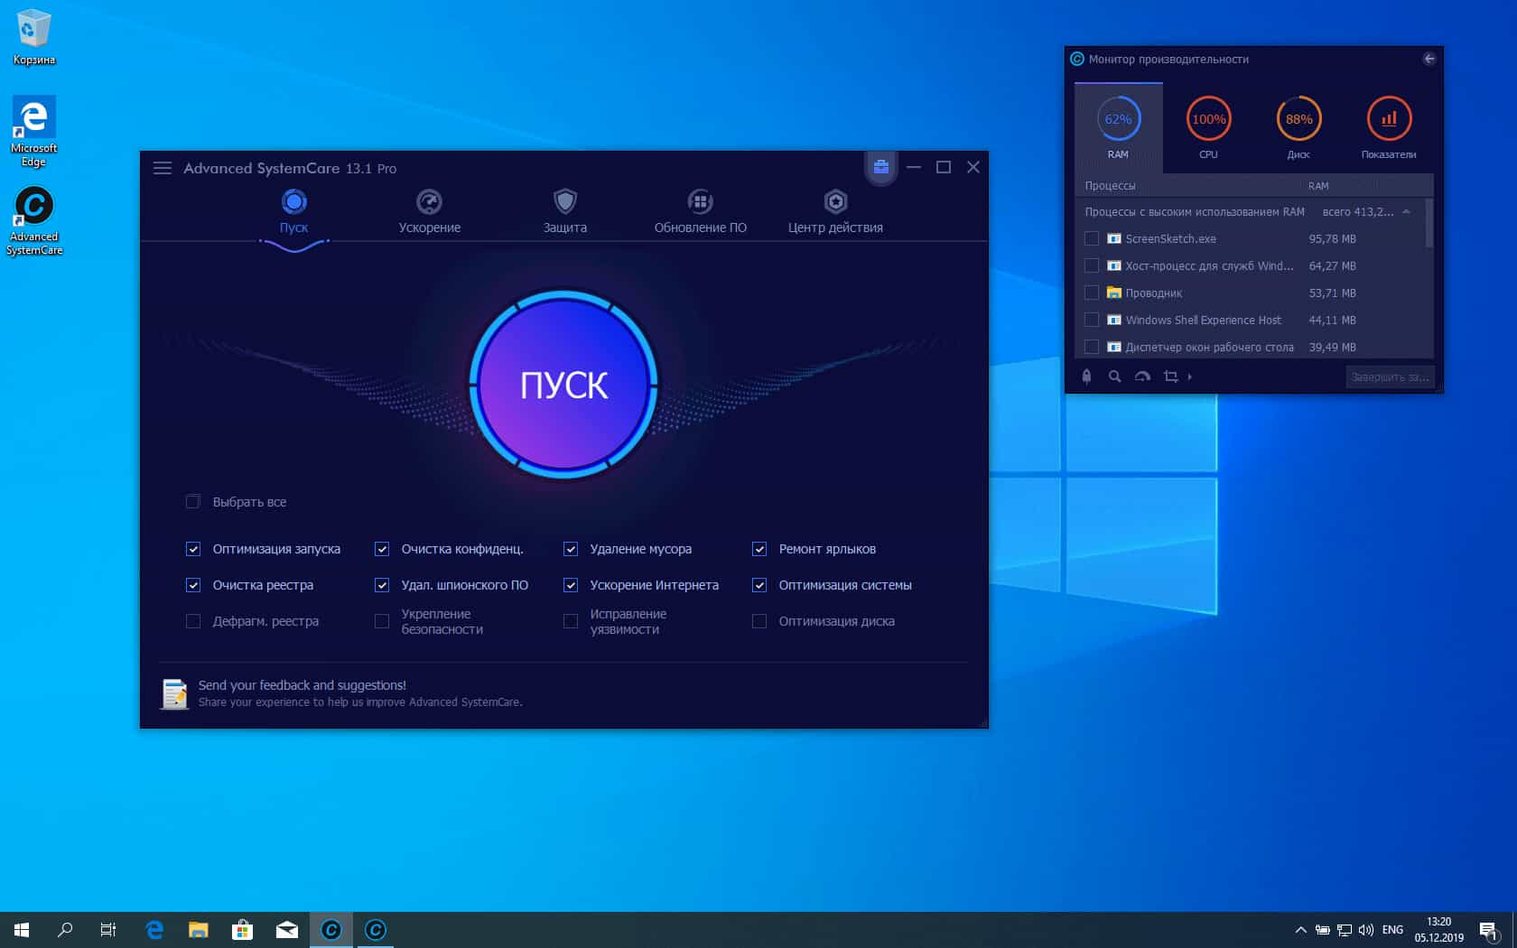The width and height of the screenshot is (1517, 948).
Task: Click the RAM 62% usage gauge
Action: 1118,118
